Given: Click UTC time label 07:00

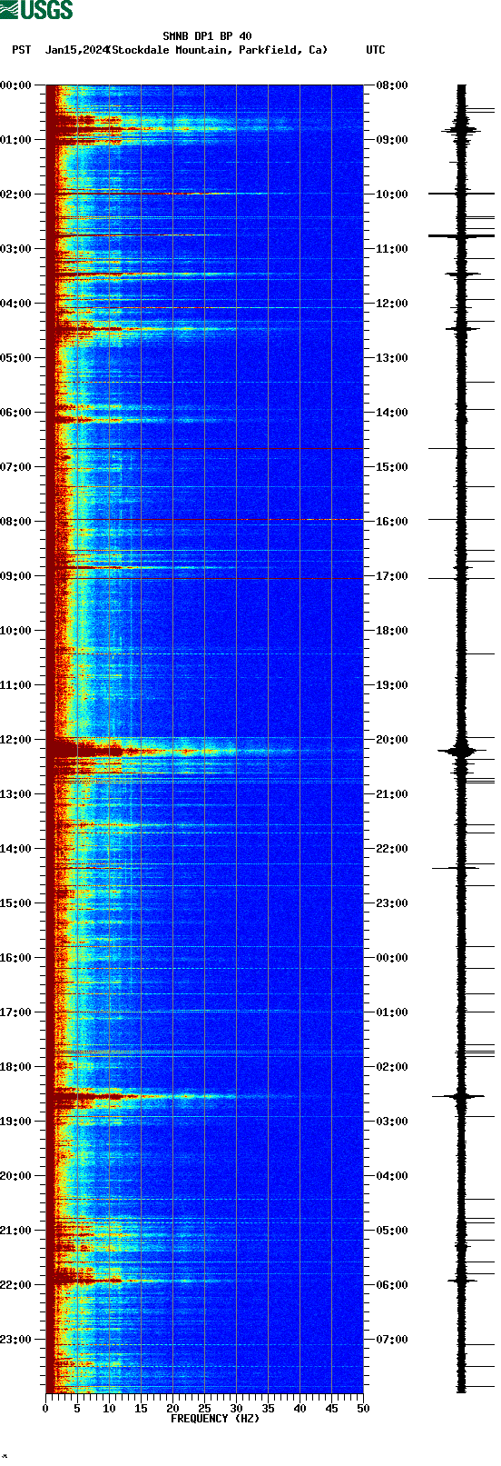Looking at the screenshot, I should pyautogui.click(x=392, y=1340).
